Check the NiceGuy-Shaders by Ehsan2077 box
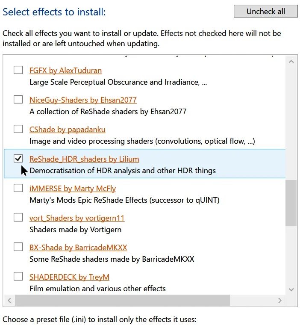 click(x=18, y=100)
